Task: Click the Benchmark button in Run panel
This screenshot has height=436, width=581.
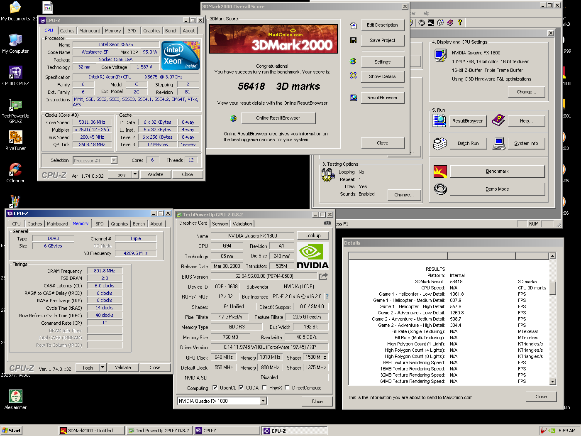Action: pos(497,171)
